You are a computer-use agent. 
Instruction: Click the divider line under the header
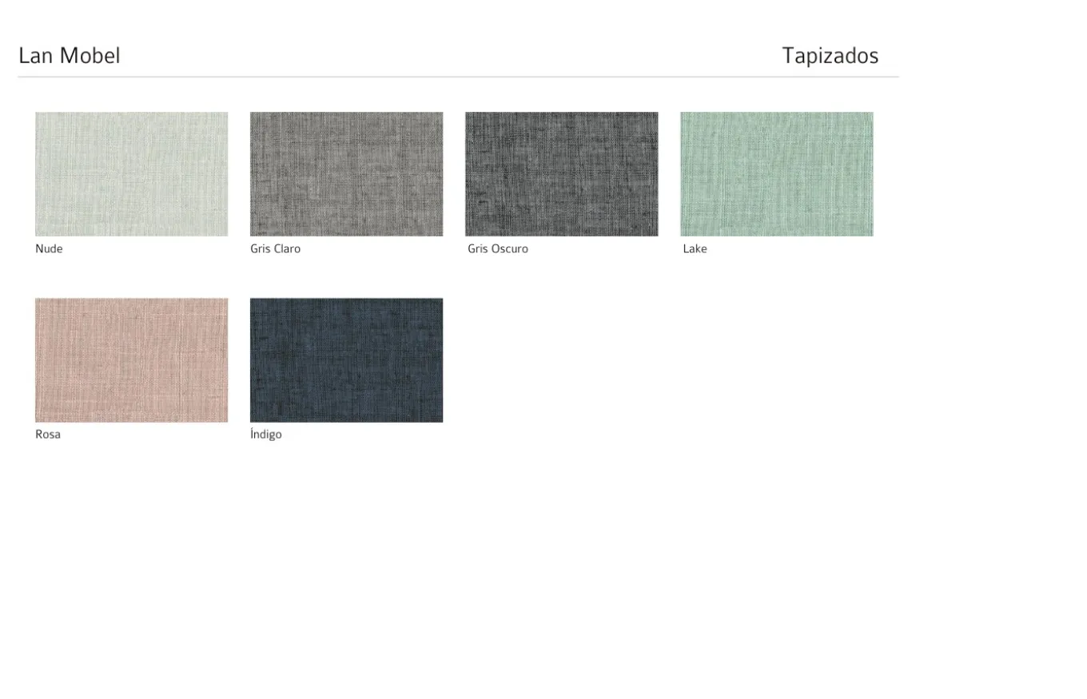[x=458, y=77]
